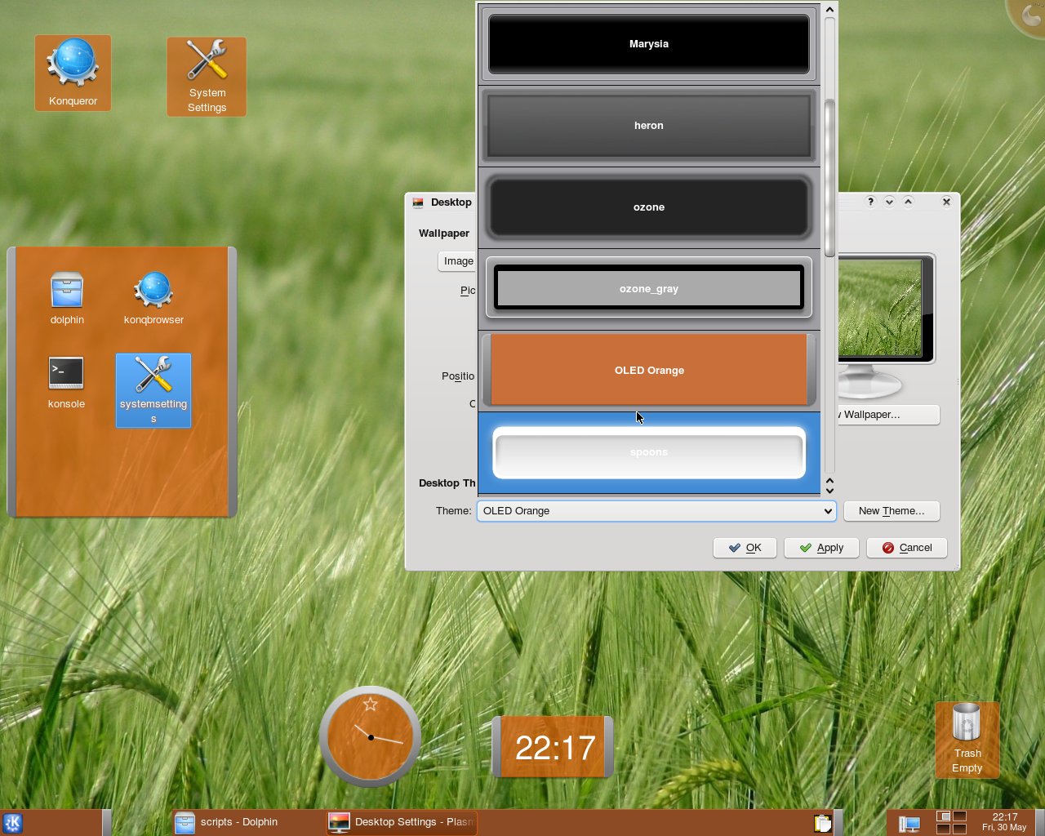Click the theme list scroll-up arrow
Image resolution: width=1045 pixels, height=836 pixels.
pos(829,10)
